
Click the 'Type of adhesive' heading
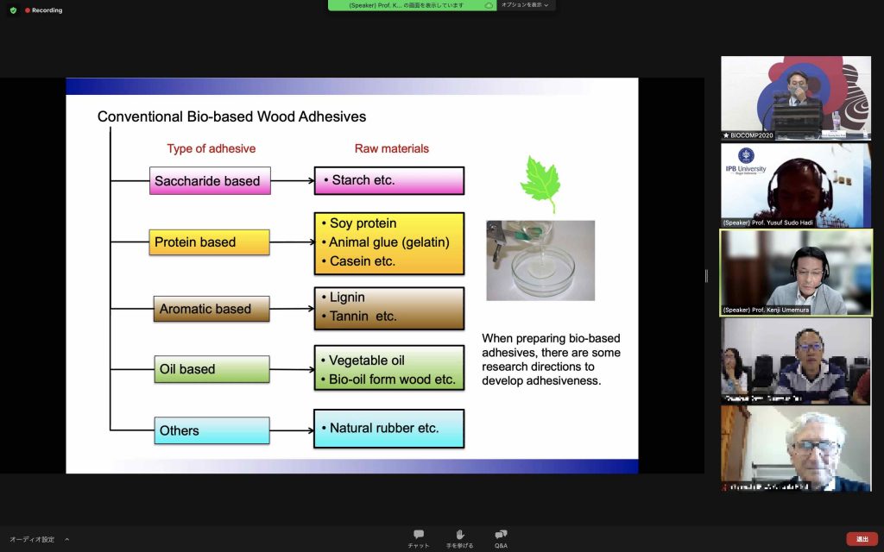[212, 148]
